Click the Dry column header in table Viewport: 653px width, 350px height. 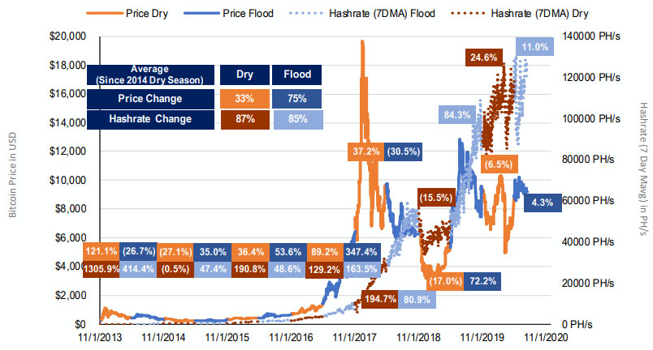244,75
